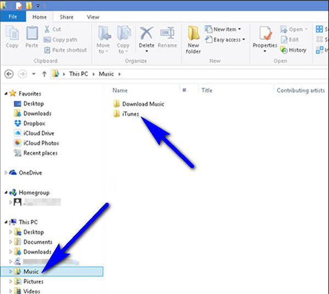Open the New item dropdown

223,29
